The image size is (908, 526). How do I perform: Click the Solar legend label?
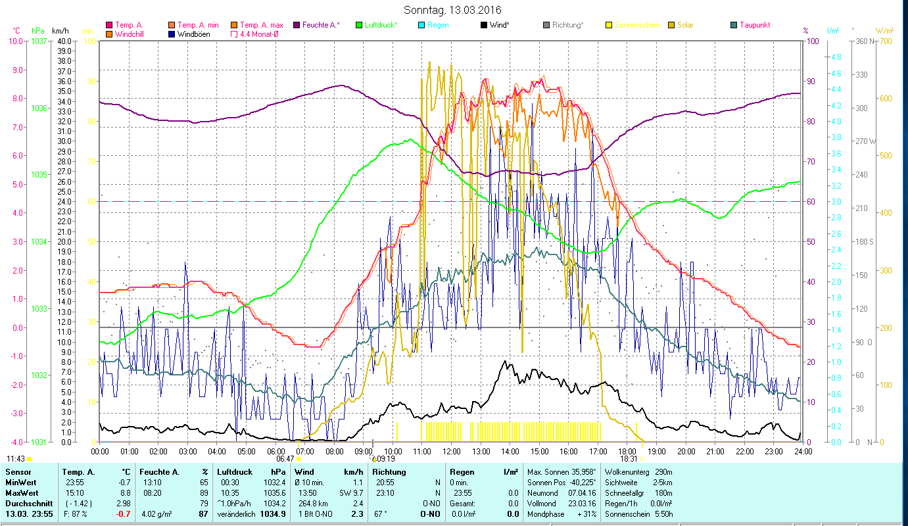pos(685,25)
